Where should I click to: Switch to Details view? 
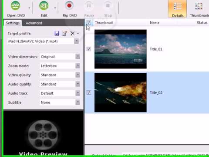178,9
